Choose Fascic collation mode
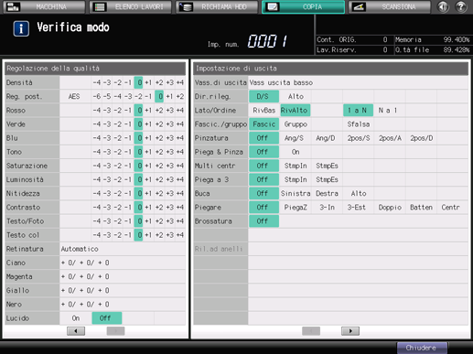473x354 pixels. coord(263,124)
